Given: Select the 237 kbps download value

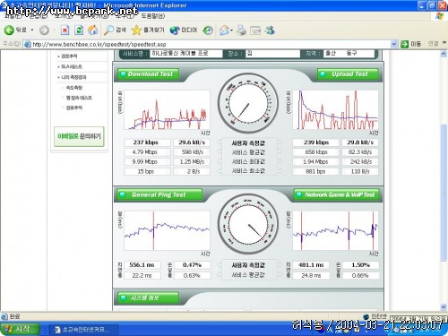Looking at the screenshot, I should [x=148, y=142].
